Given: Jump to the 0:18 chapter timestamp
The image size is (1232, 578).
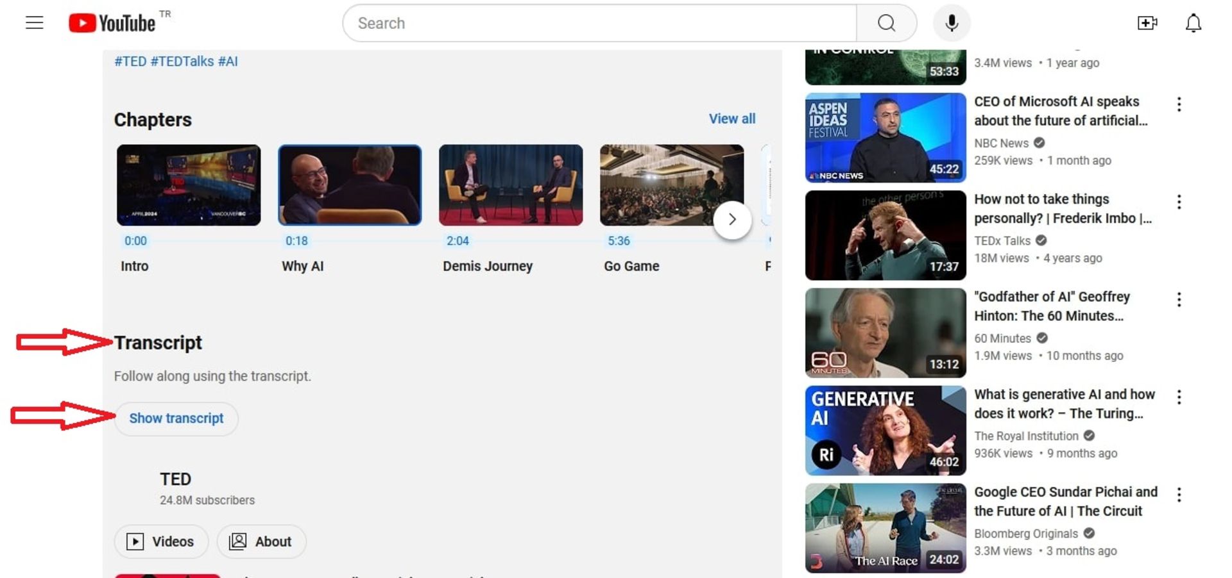Looking at the screenshot, I should tap(296, 241).
